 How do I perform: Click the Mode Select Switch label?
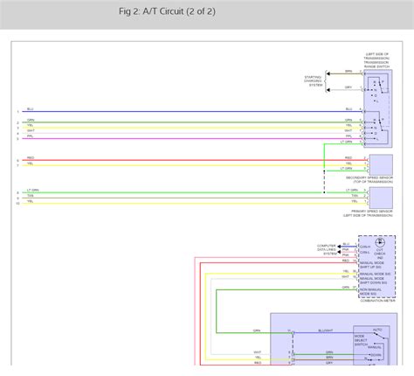coord(361,340)
